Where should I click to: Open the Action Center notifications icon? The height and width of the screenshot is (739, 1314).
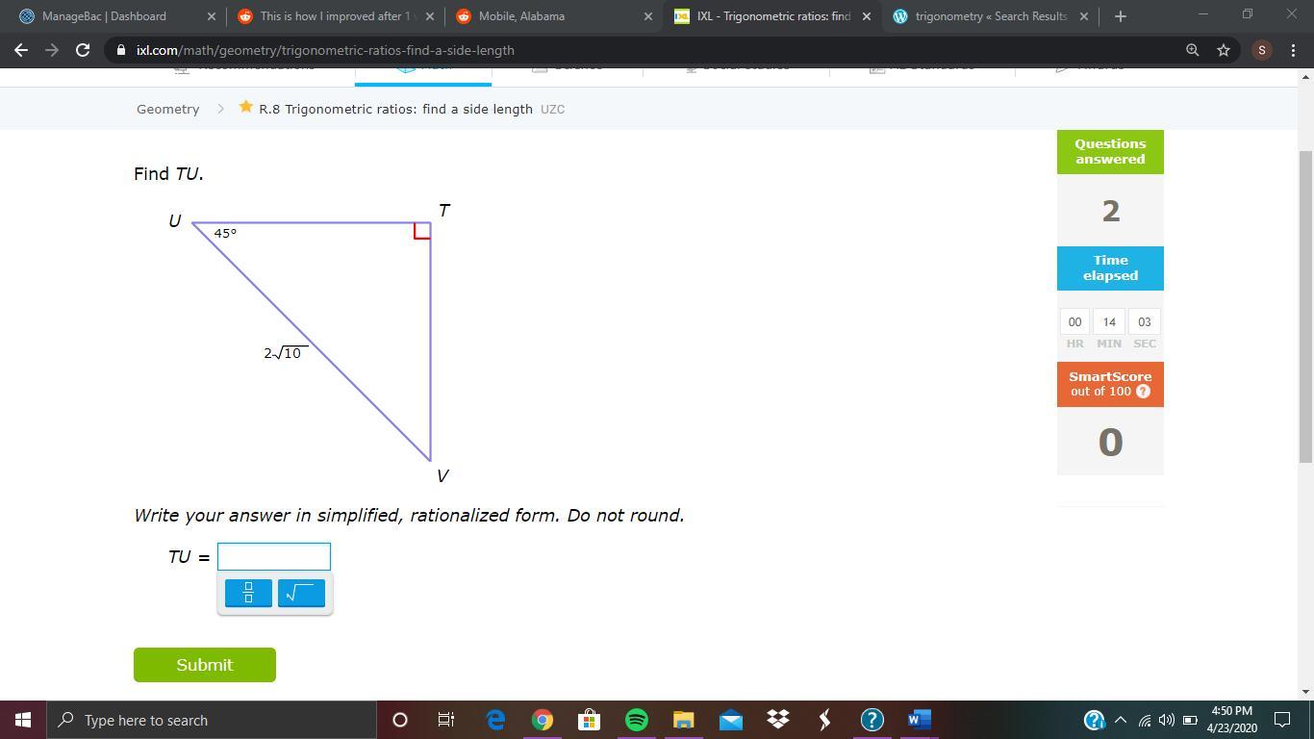[x=1282, y=720]
